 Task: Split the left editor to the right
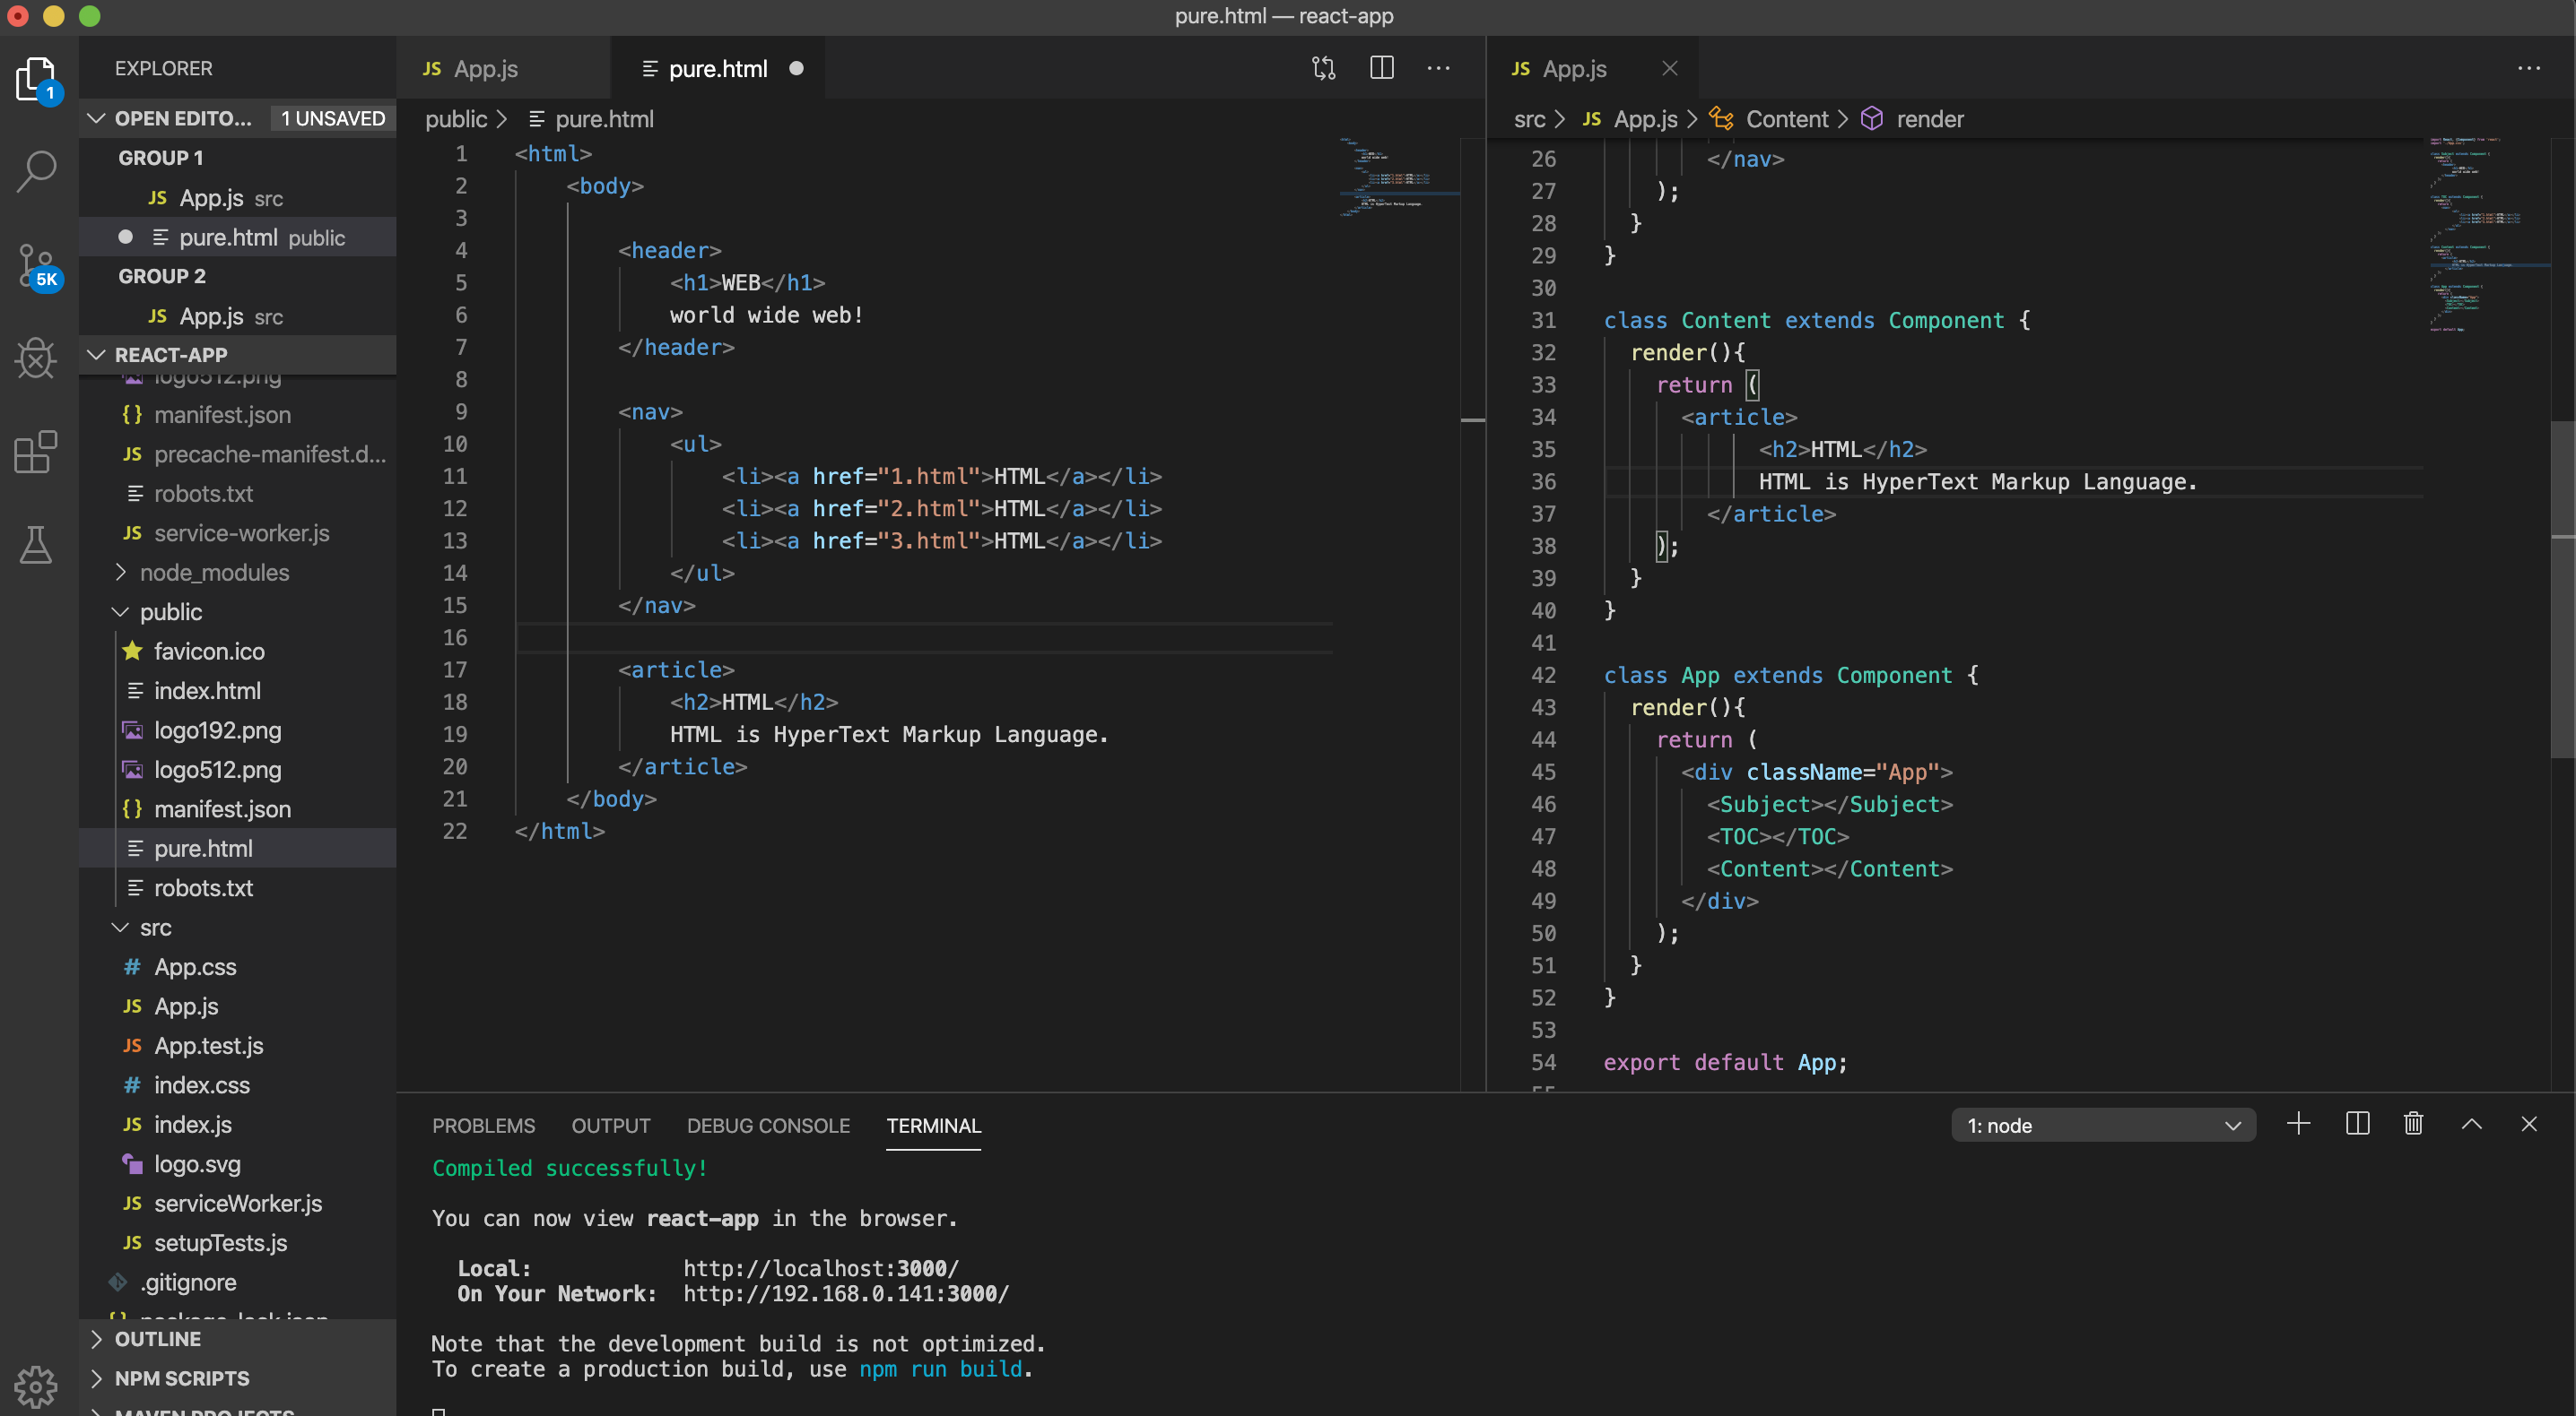[1381, 68]
